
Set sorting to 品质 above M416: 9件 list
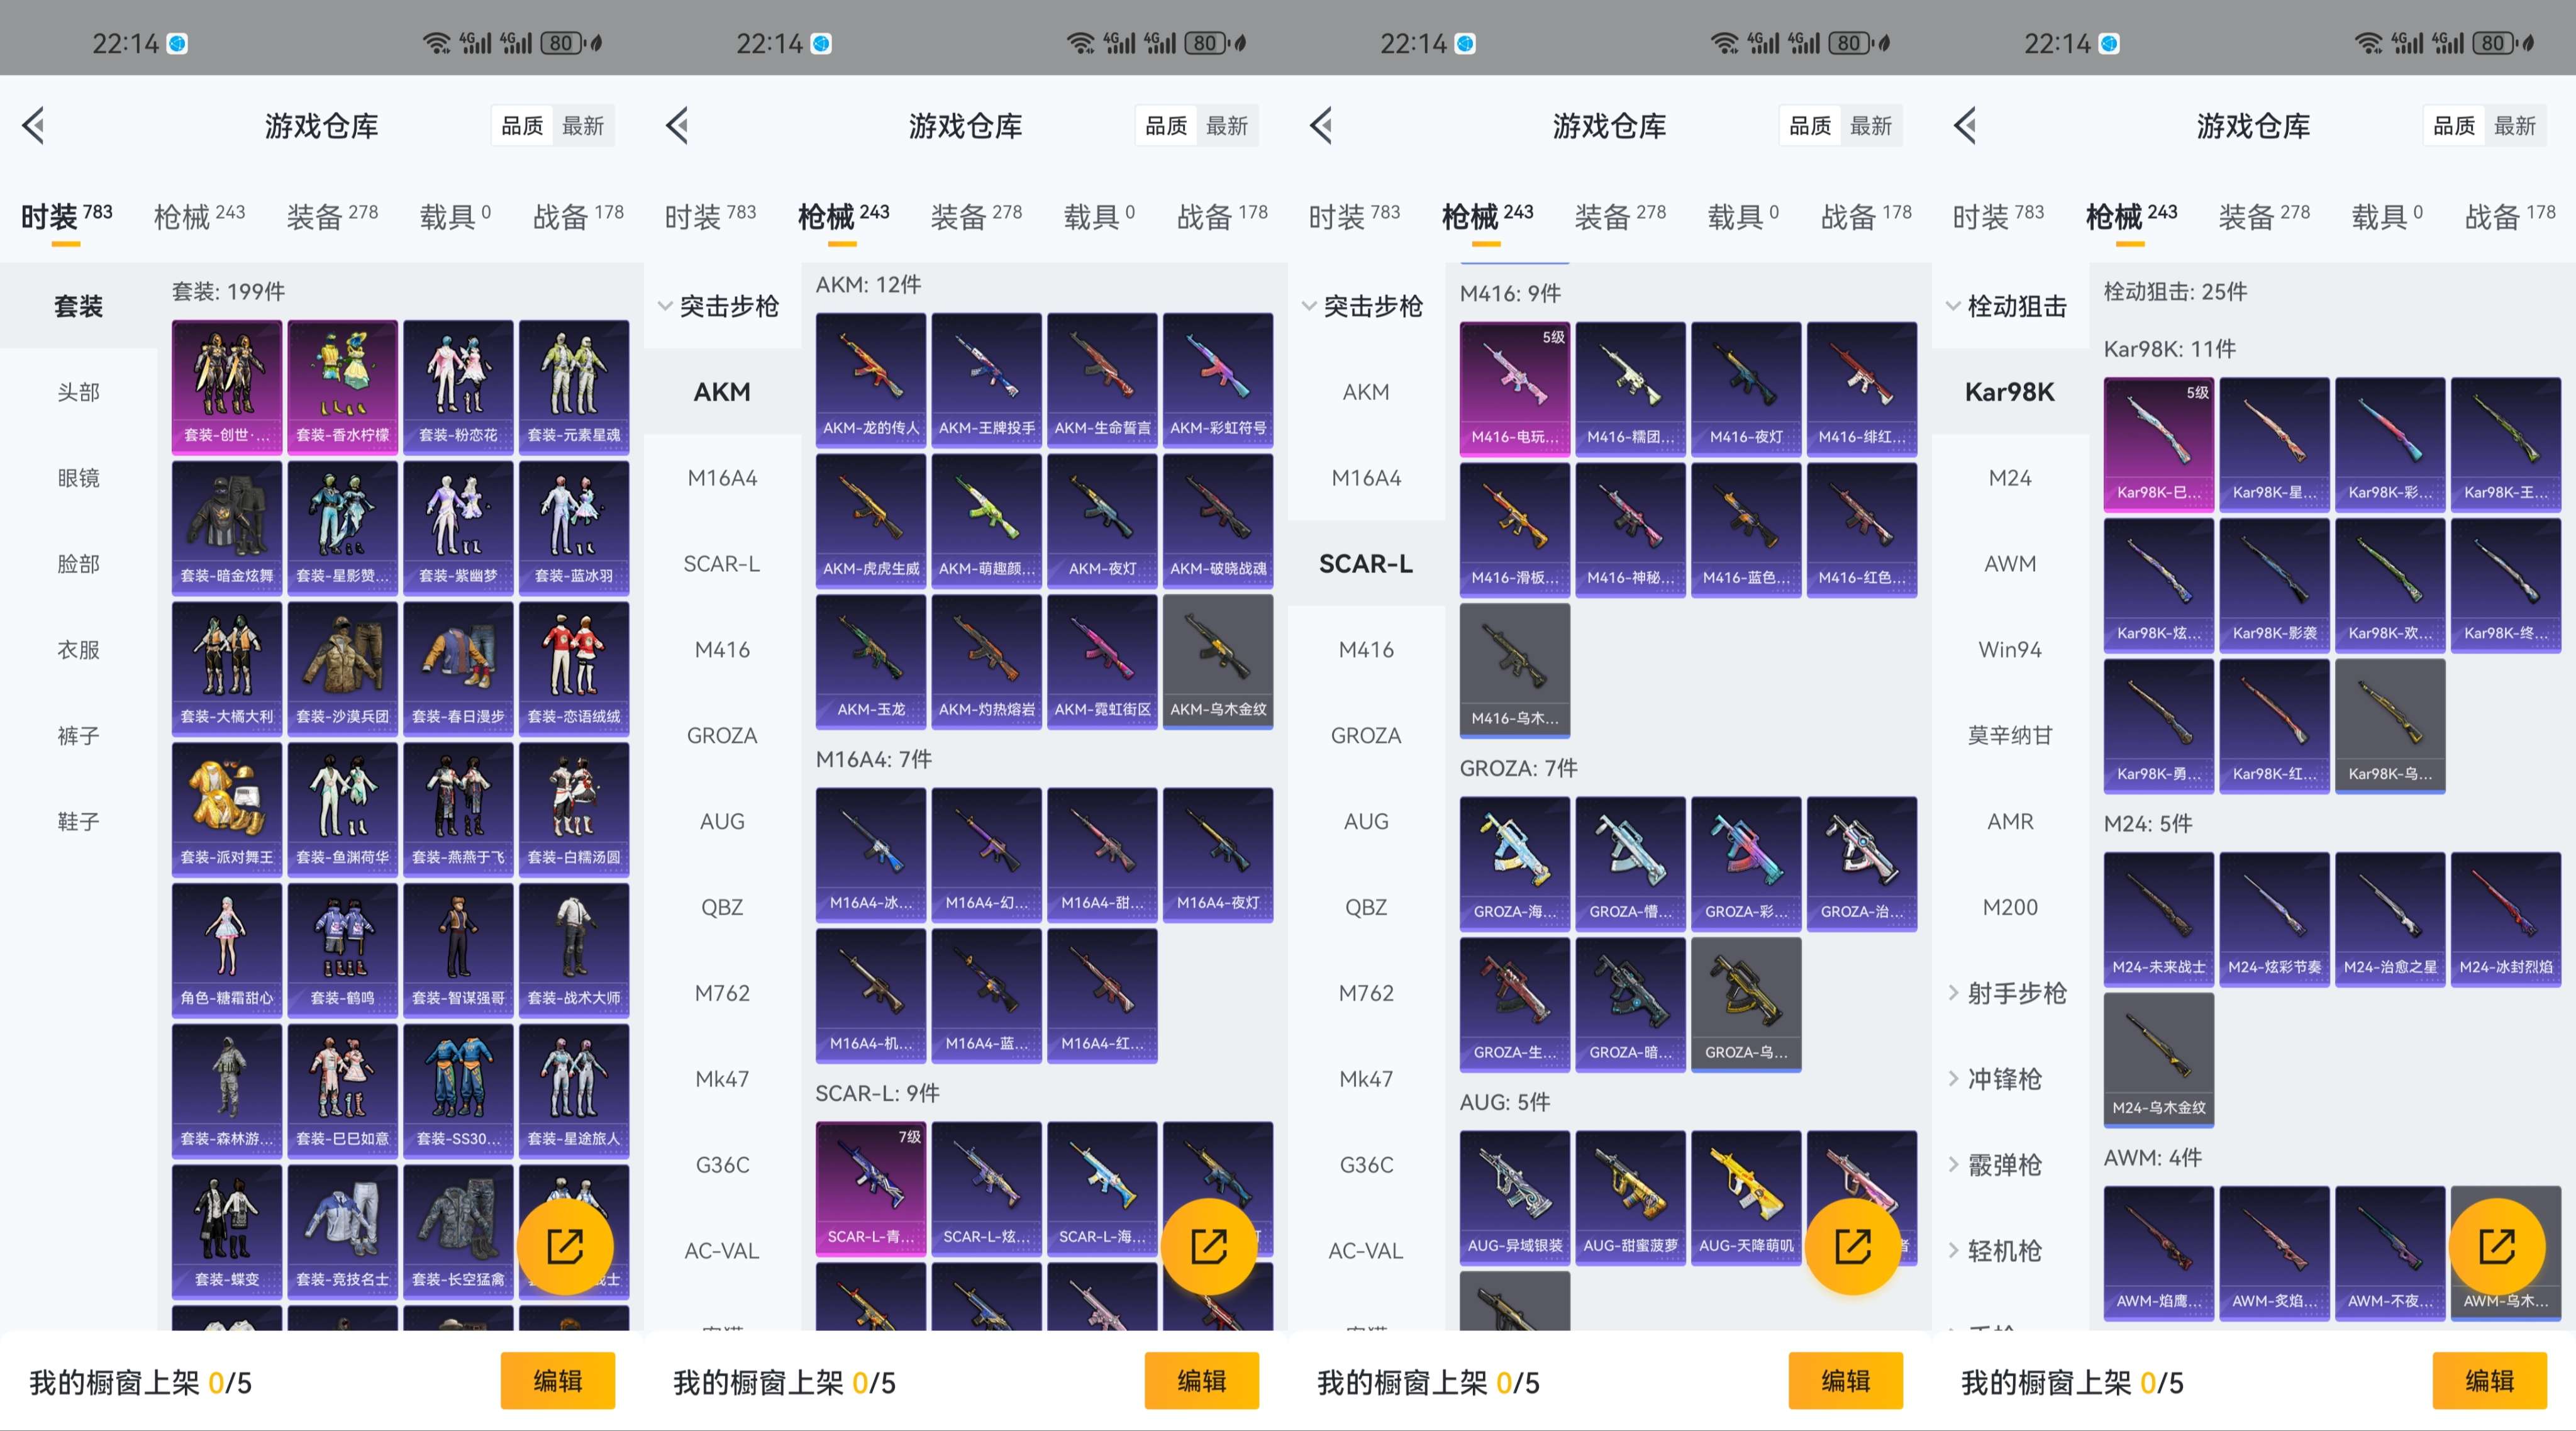coord(1810,126)
